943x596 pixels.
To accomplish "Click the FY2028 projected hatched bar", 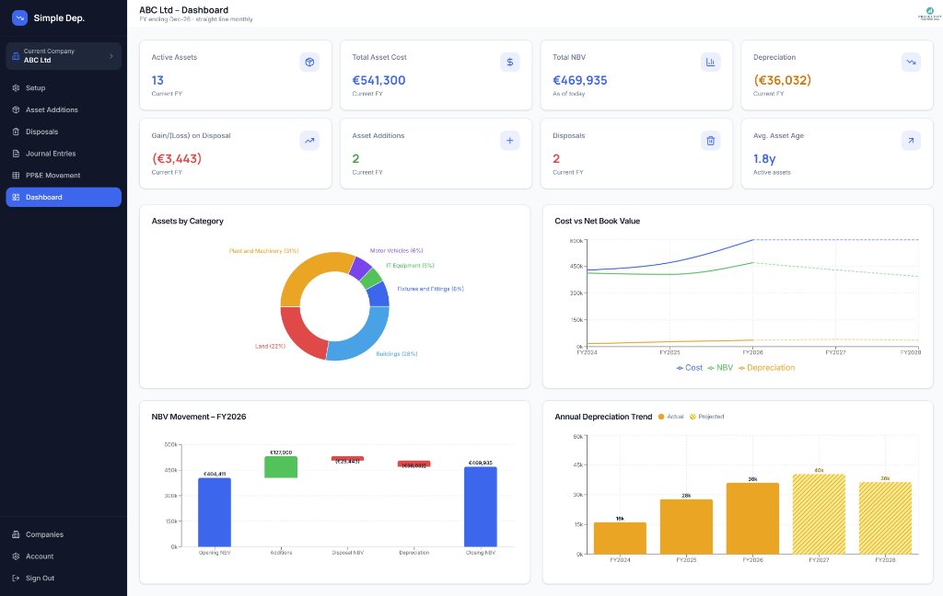I will [x=885, y=518].
